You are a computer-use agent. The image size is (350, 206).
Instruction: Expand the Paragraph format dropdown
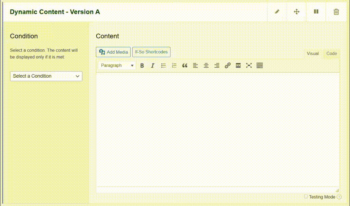coord(117,66)
